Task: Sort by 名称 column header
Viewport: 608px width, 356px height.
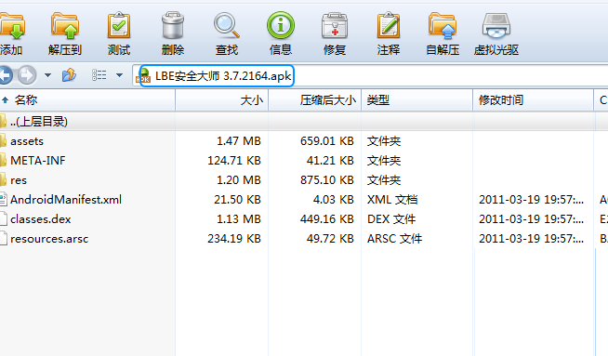Action: click(x=87, y=100)
